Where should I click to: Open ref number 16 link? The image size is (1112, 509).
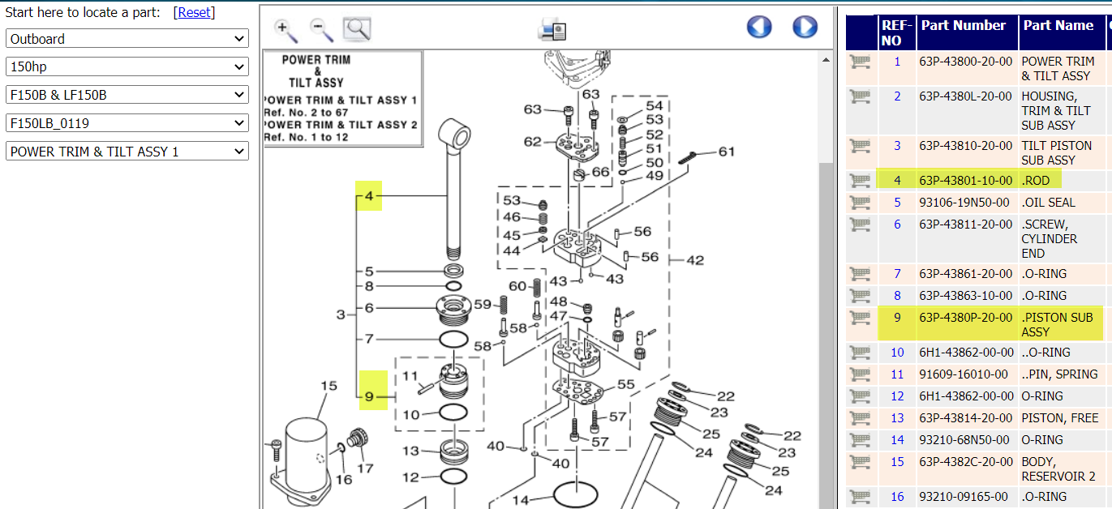click(x=897, y=497)
